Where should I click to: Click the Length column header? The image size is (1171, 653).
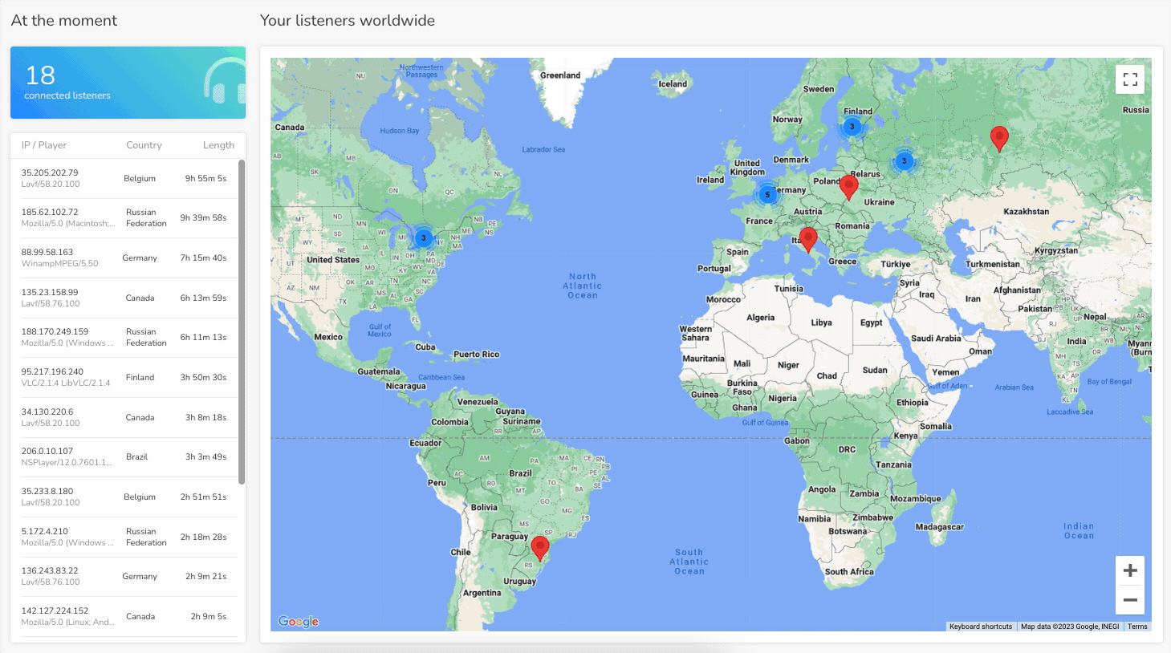[x=218, y=145]
